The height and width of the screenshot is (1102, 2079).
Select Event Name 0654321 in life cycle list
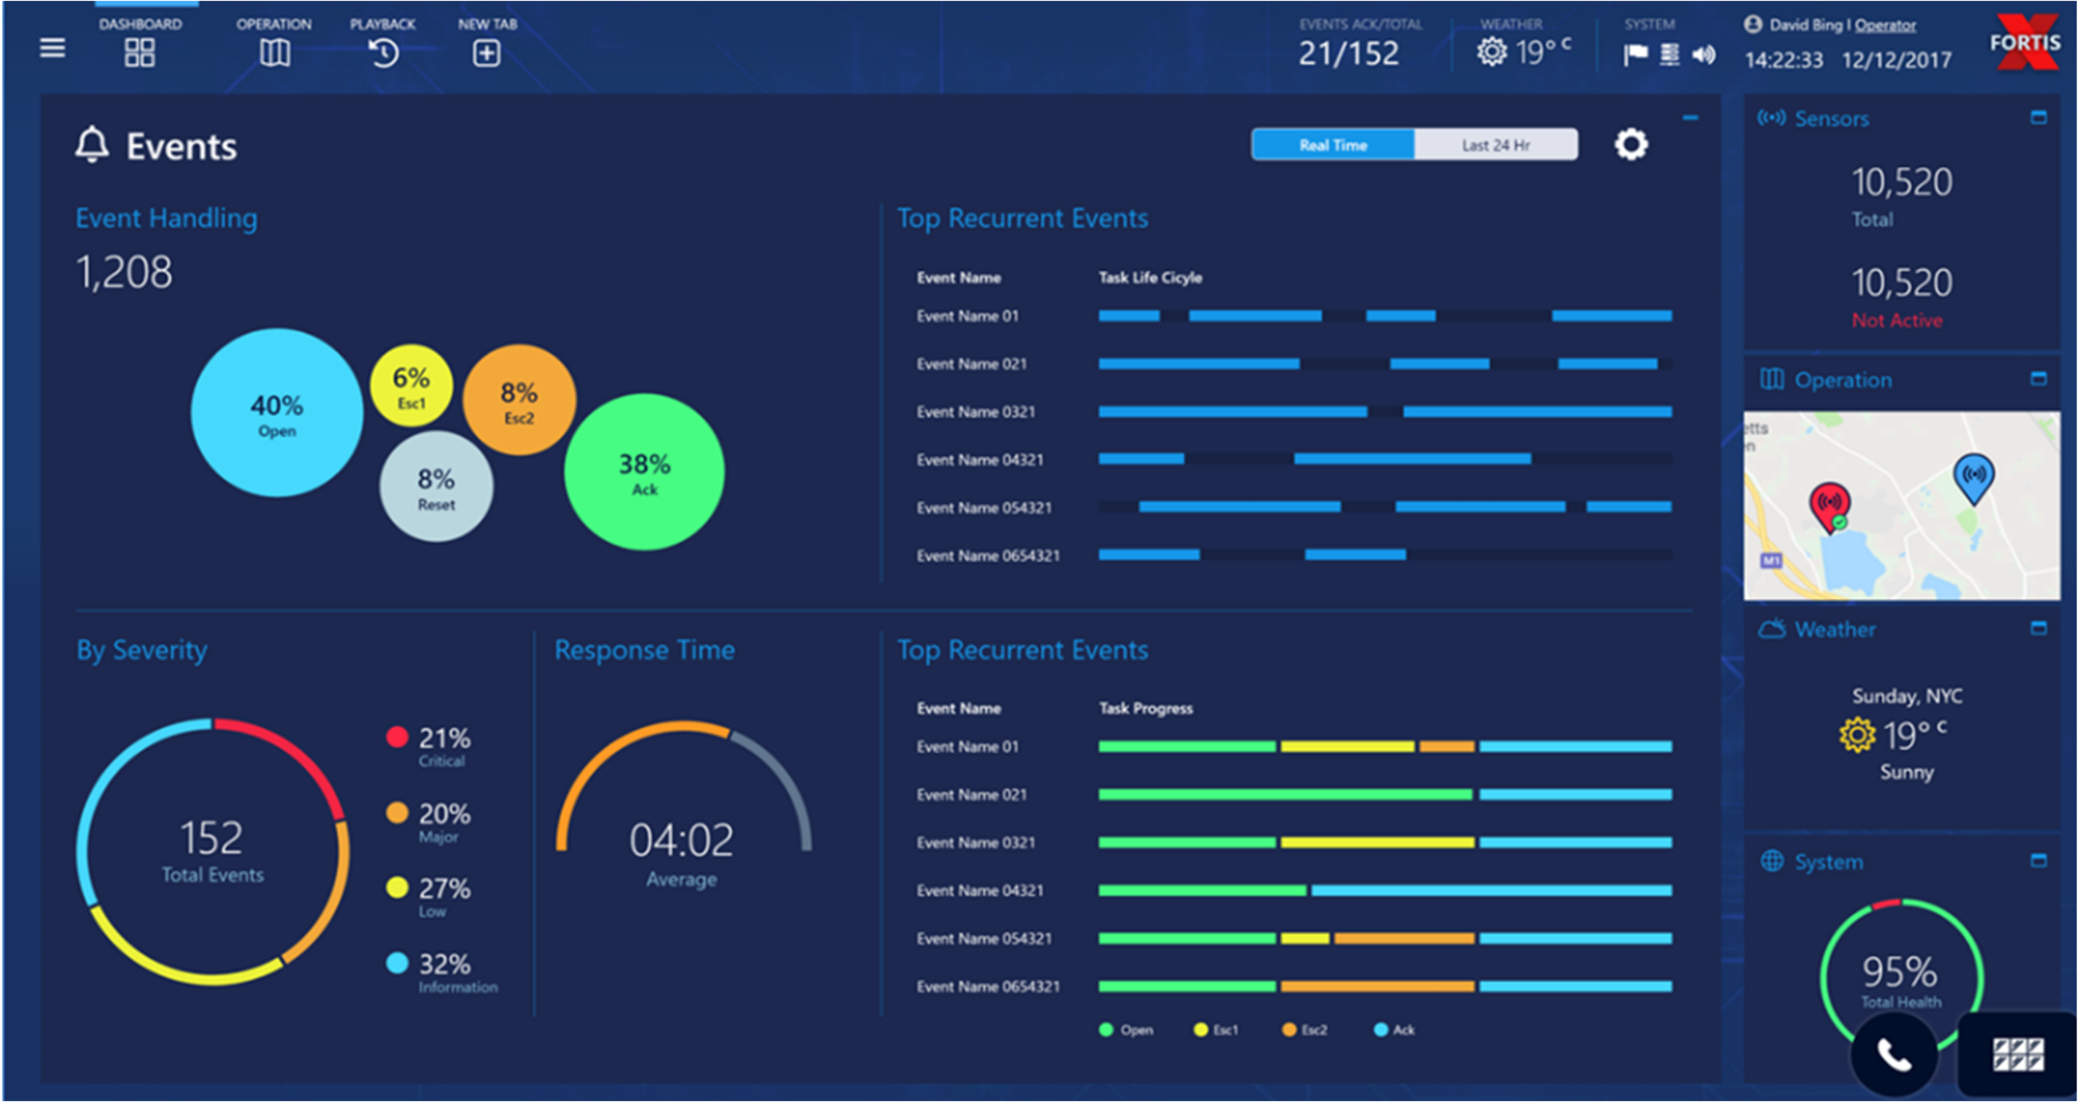tap(988, 556)
